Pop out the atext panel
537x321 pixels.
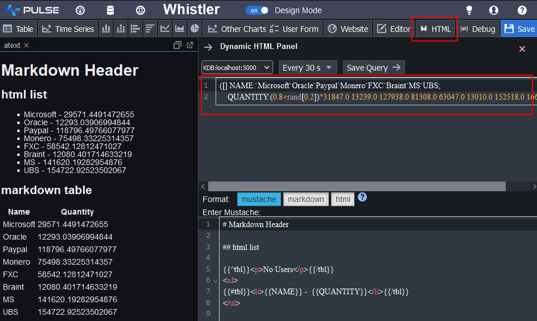tap(190, 45)
